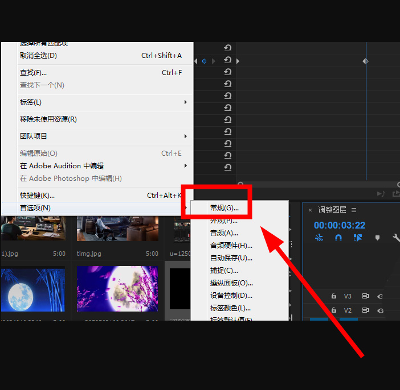Select 首选项(N) menu item
This screenshot has width=400, height=390.
click(x=97, y=208)
